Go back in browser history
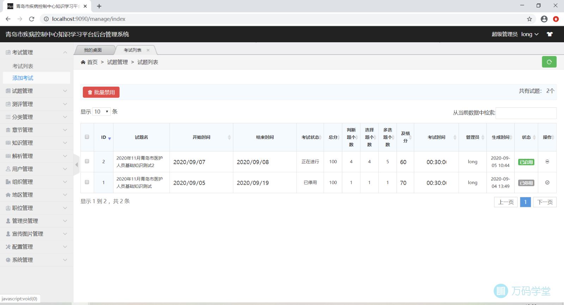This screenshot has height=305, width=564. [x=8, y=19]
